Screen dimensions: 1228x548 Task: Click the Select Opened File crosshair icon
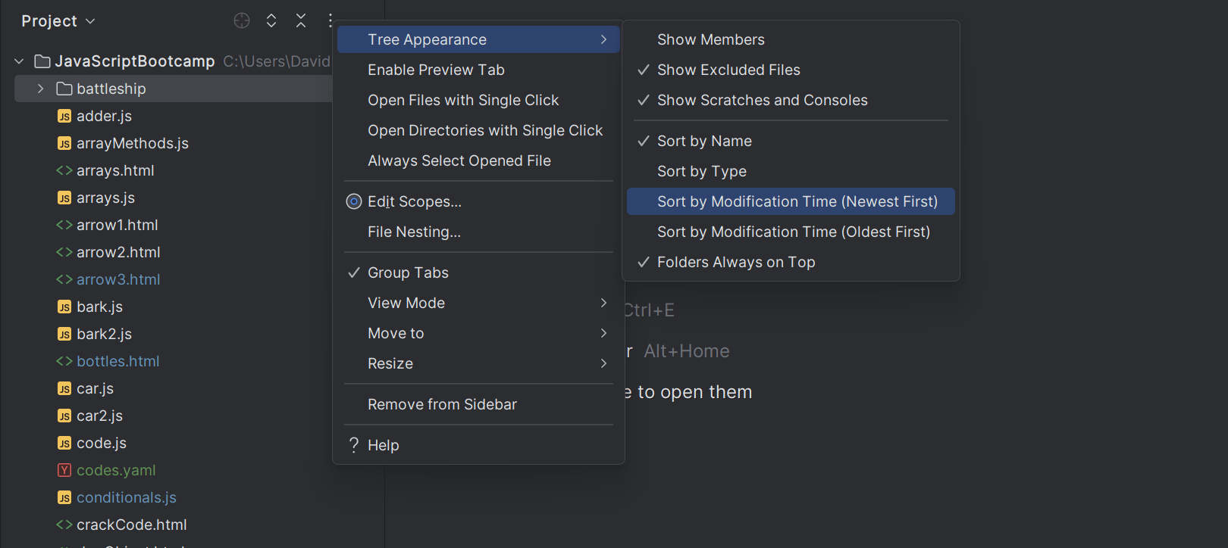click(242, 20)
